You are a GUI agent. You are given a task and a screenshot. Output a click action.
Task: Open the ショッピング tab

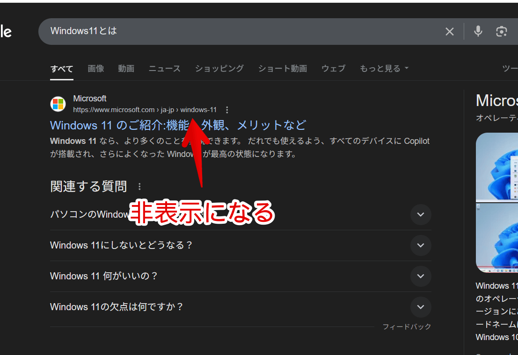click(x=219, y=69)
